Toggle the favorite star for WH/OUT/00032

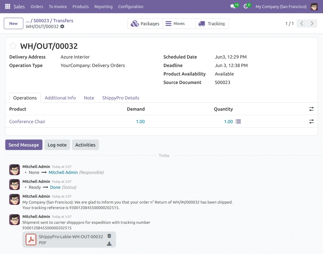(x=13, y=46)
